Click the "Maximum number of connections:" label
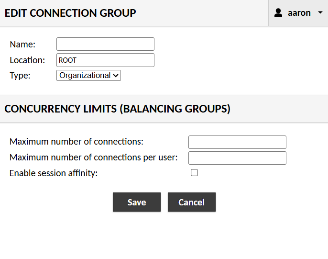The height and width of the screenshot is (259, 328). 77,142
